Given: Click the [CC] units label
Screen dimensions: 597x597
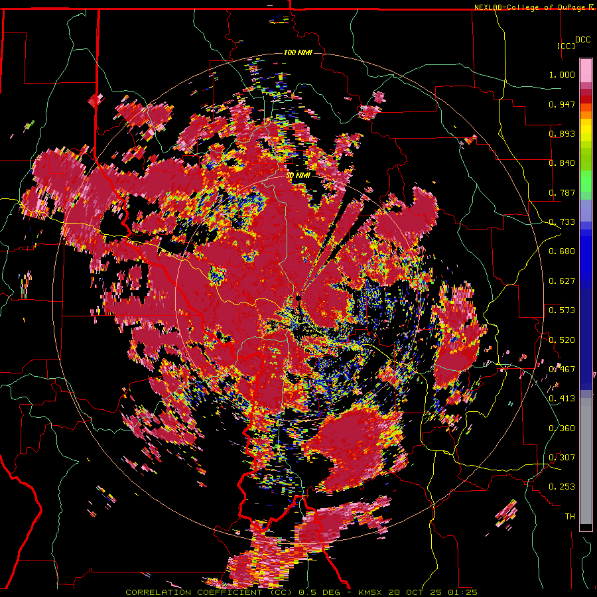Looking at the screenshot, I should coord(566,46).
